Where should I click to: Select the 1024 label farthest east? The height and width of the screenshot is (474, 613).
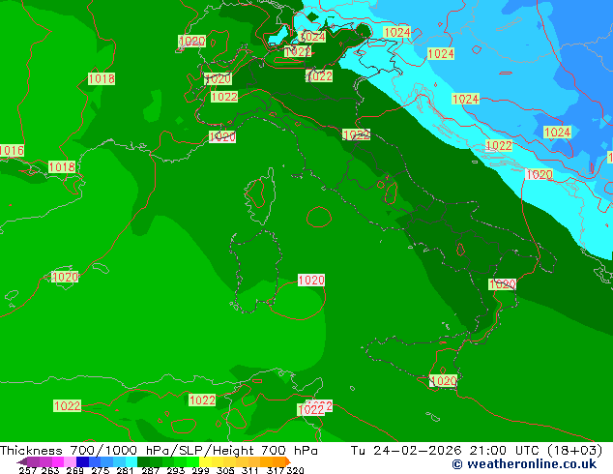point(557,132)
